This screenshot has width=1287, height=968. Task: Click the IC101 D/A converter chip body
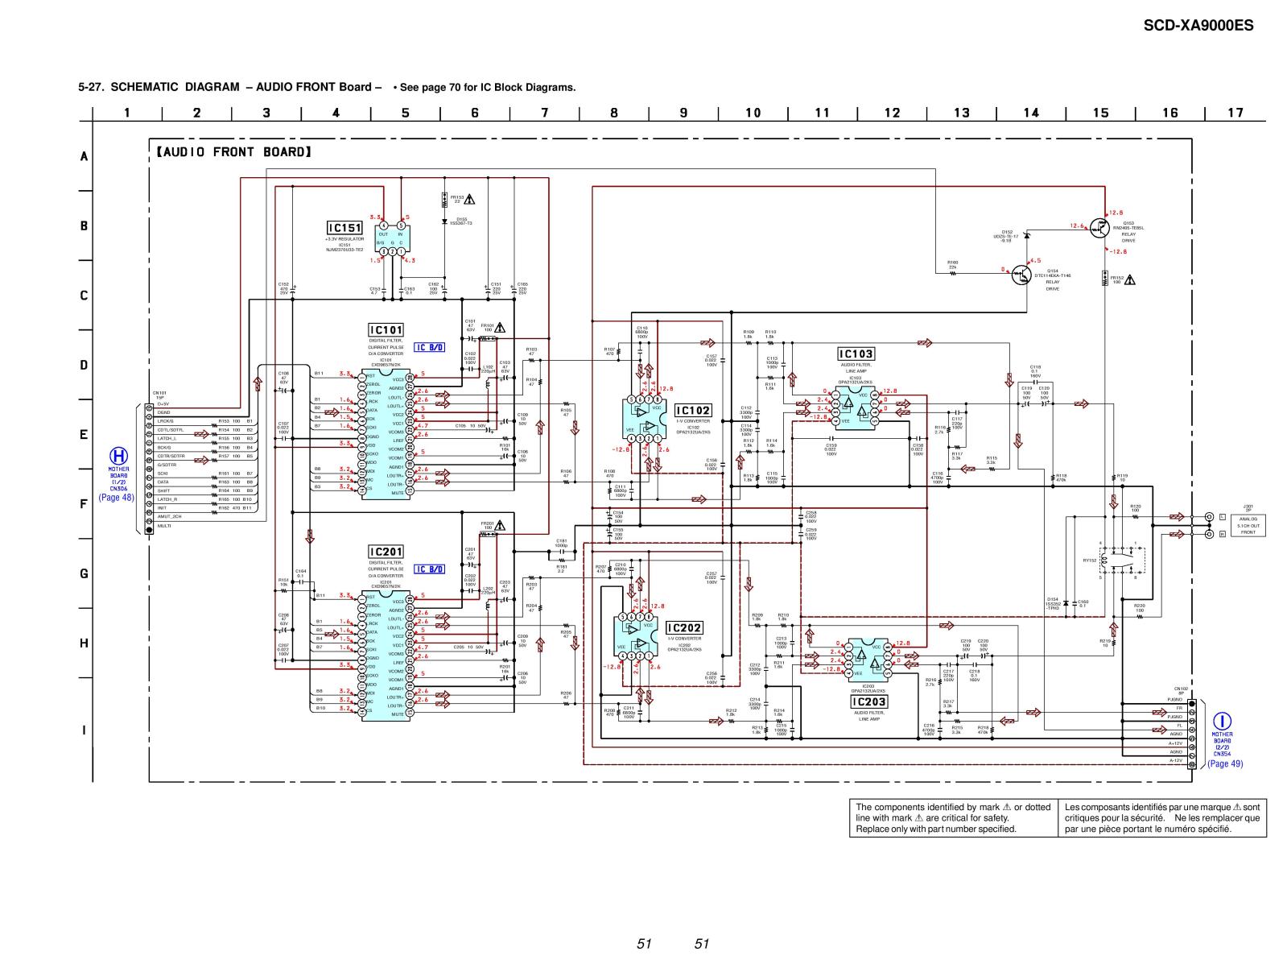coord(386,433)
